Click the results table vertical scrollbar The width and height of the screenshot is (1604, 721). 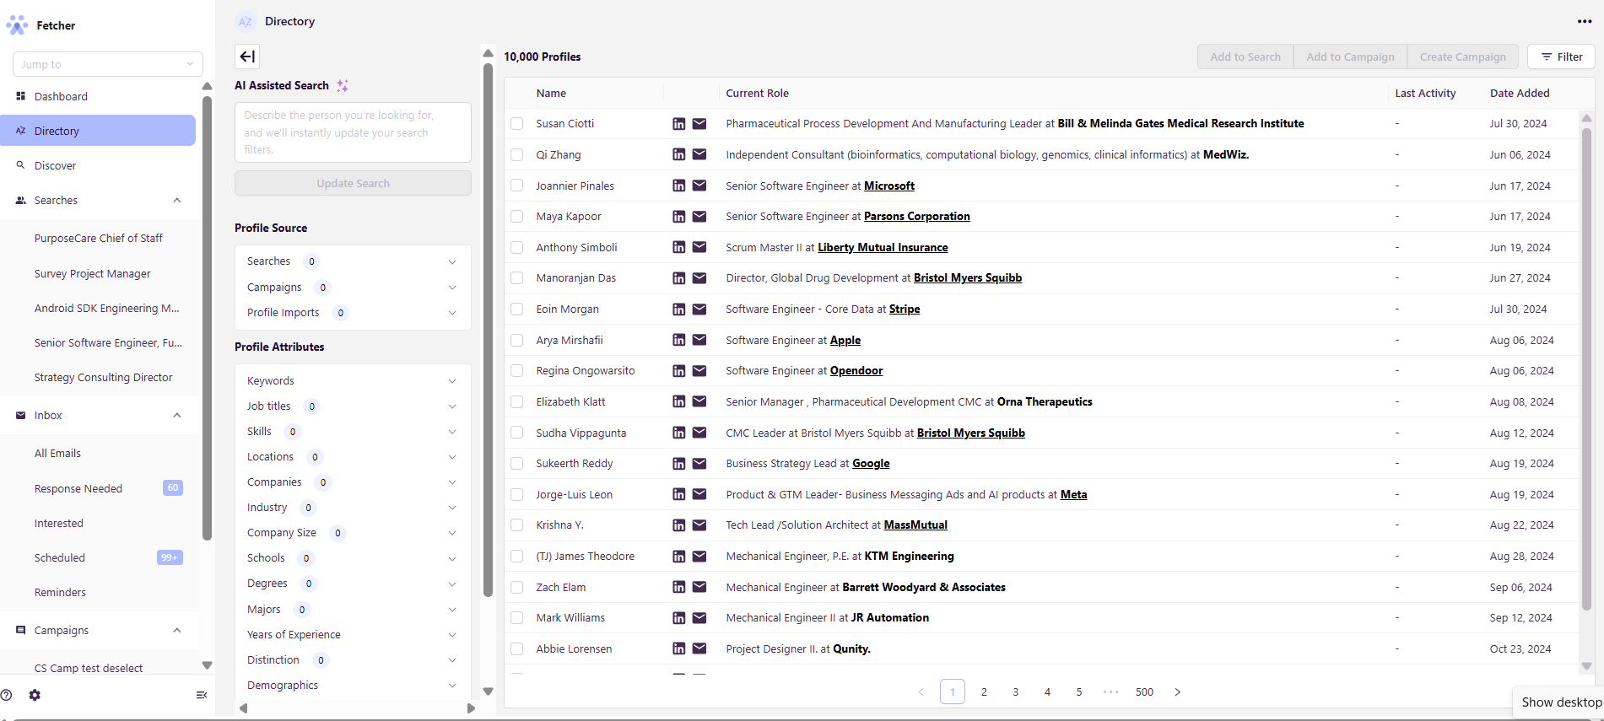(1586, 369)
